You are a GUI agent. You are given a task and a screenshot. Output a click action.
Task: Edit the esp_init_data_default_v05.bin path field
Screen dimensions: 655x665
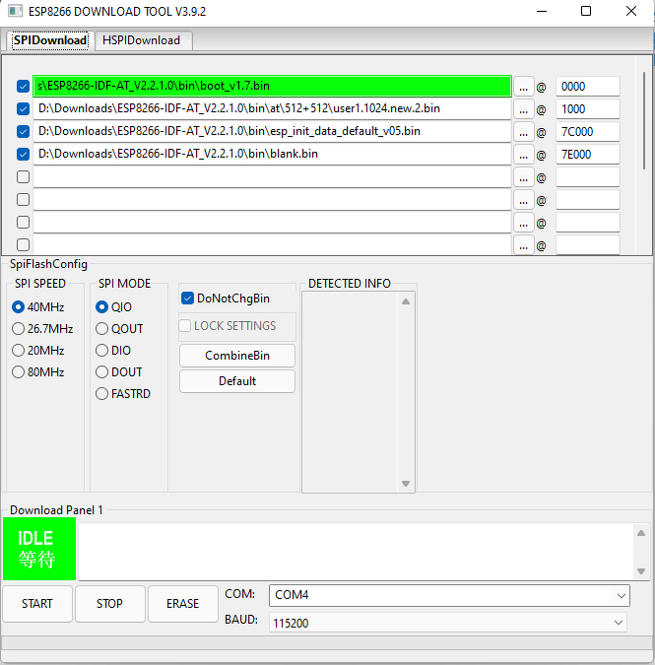(272, 131)
